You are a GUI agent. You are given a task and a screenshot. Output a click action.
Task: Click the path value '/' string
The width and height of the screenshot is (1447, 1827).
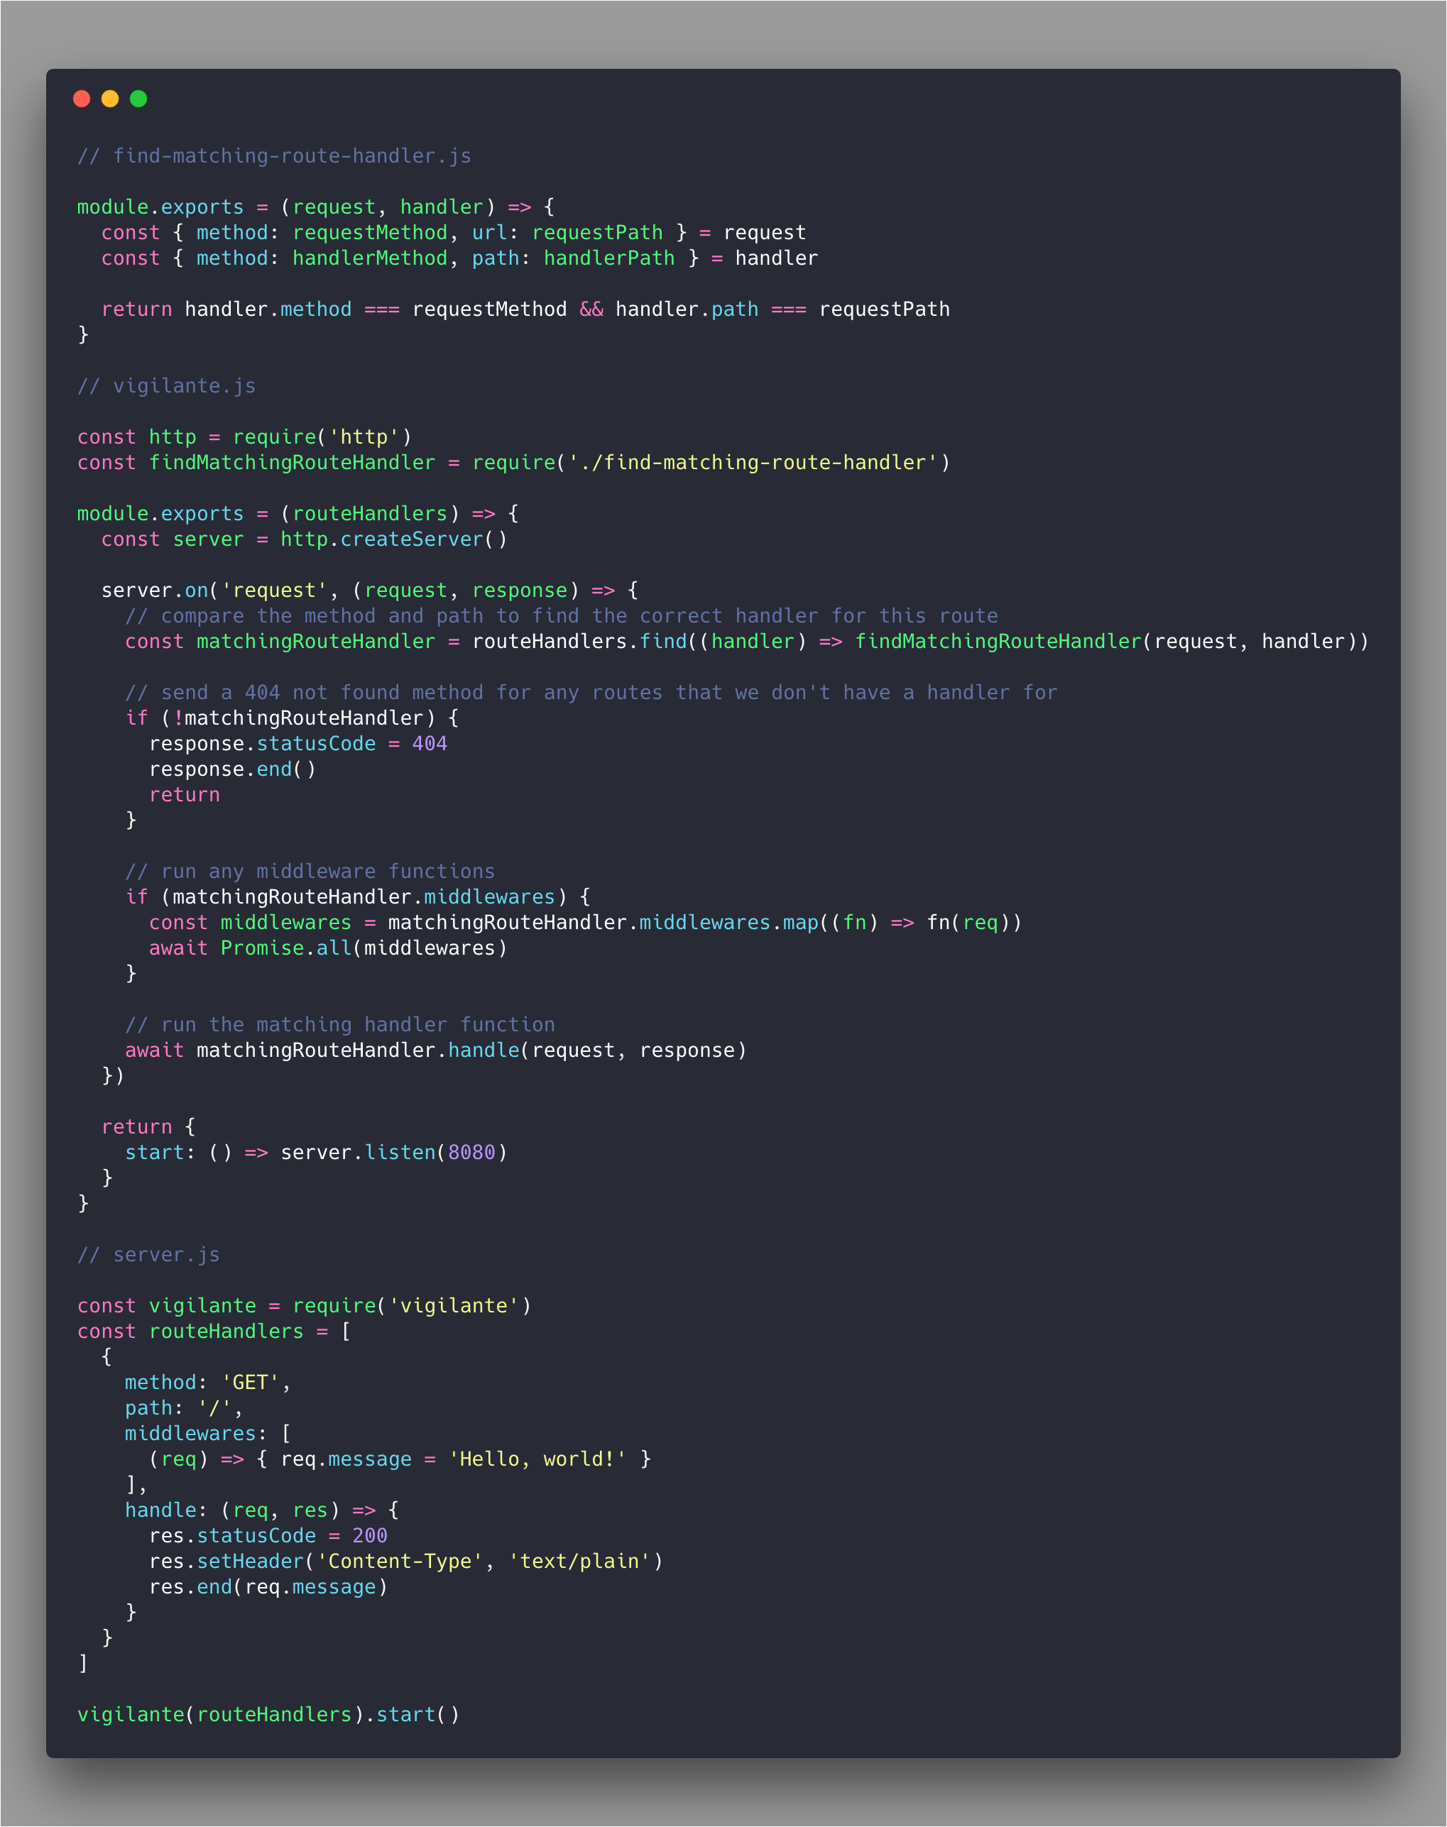coord(214,1408)
